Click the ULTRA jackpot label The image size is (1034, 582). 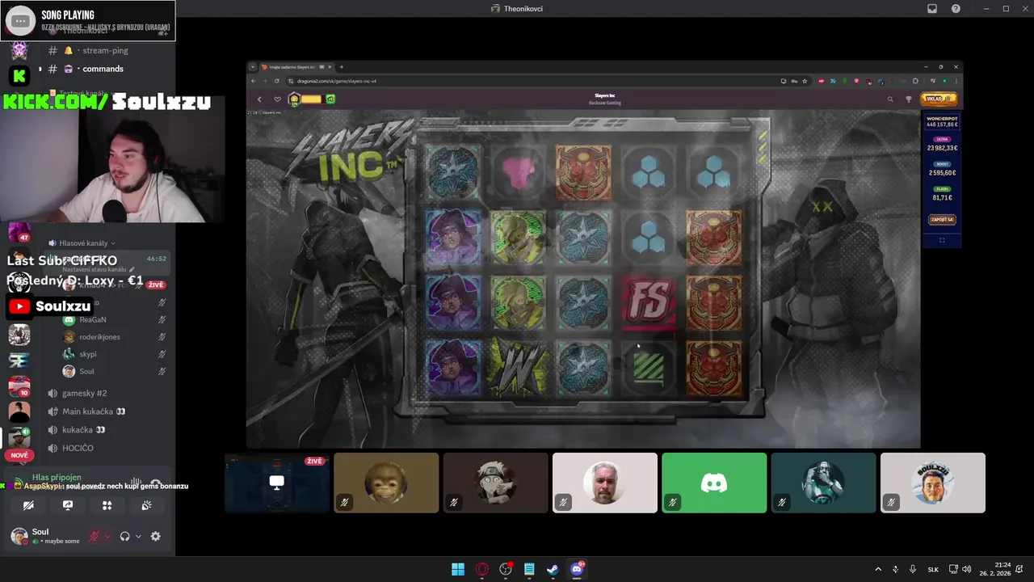coord(942,139)
